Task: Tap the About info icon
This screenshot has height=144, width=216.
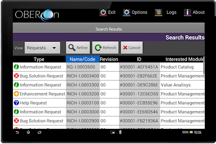Action: click(x=187, y=12)
